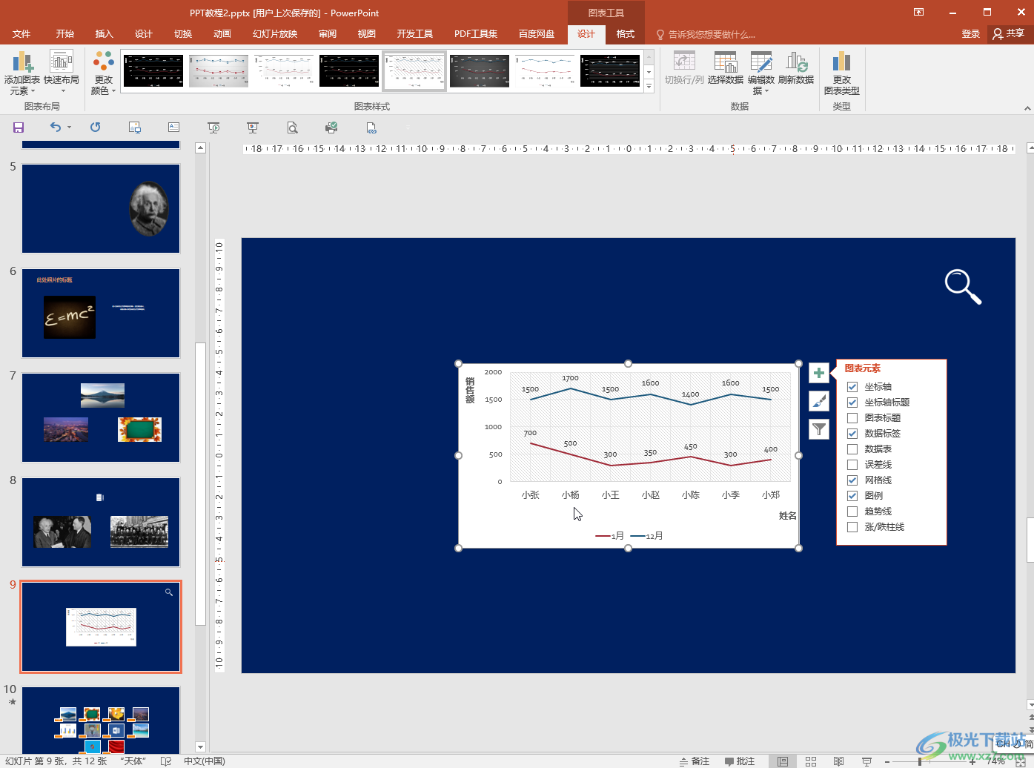The width and height of the screenshot is (1034, 768).
Task: Click the fit slide to window icon
Action: pyautogui.click(x=1020, y=761)
